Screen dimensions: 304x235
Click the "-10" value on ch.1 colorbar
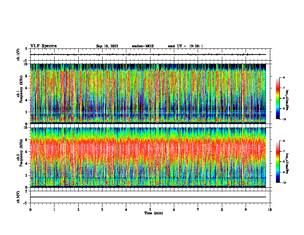click(284, 119)
